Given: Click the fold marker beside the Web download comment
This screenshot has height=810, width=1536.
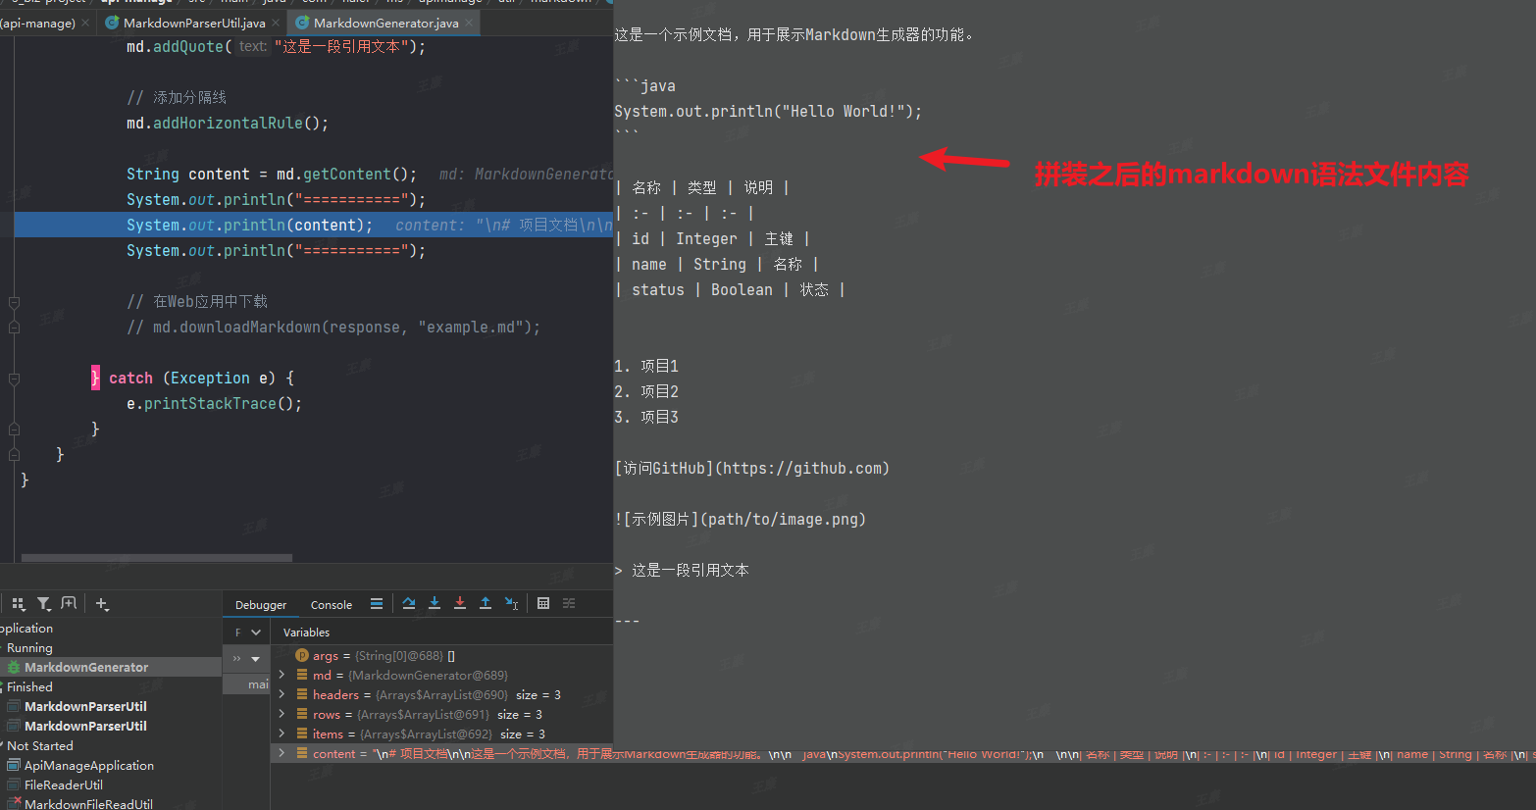Looking at the screenshot, I should coord(14,302).
